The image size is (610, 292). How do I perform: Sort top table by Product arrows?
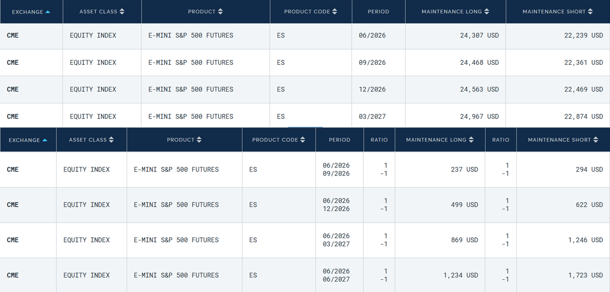pos(220,11)
